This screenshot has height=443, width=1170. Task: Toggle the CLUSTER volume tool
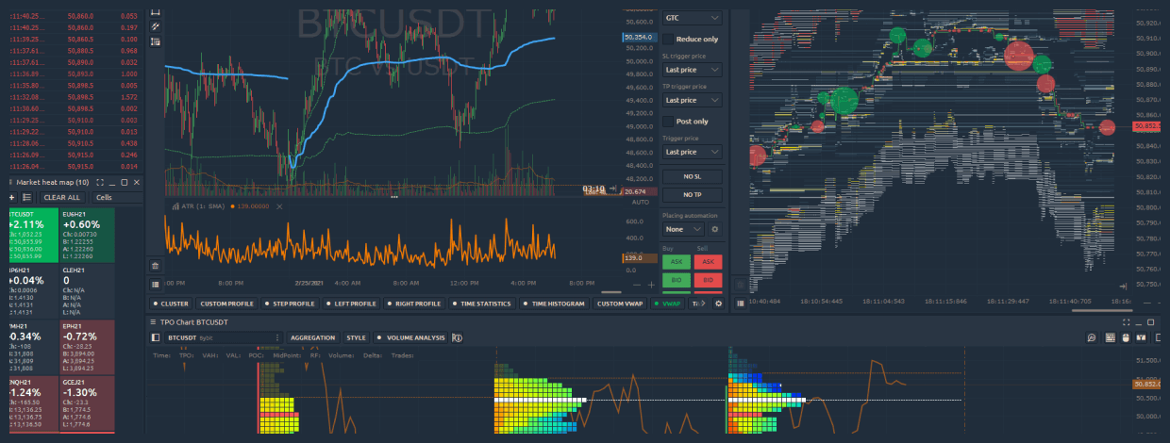[171, 304]
